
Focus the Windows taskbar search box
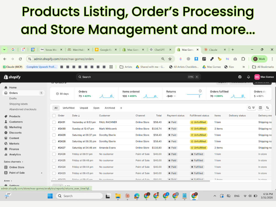pos(79,196)
